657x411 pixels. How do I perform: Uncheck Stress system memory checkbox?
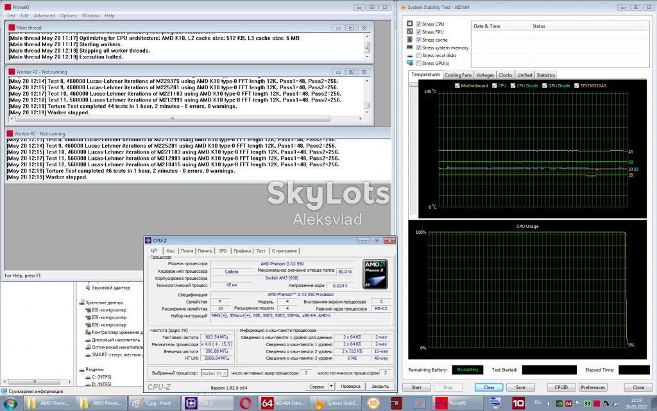[x=418, y=48]
